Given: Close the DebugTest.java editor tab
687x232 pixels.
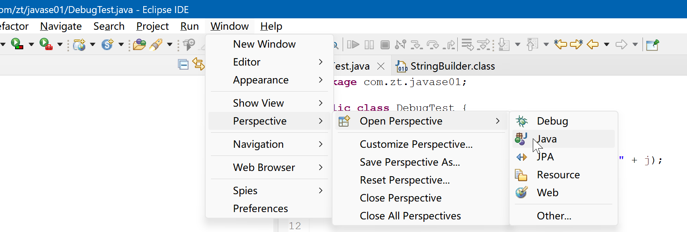Looking at the screenshot, I should pyautogui.click(x=381, y=66).
